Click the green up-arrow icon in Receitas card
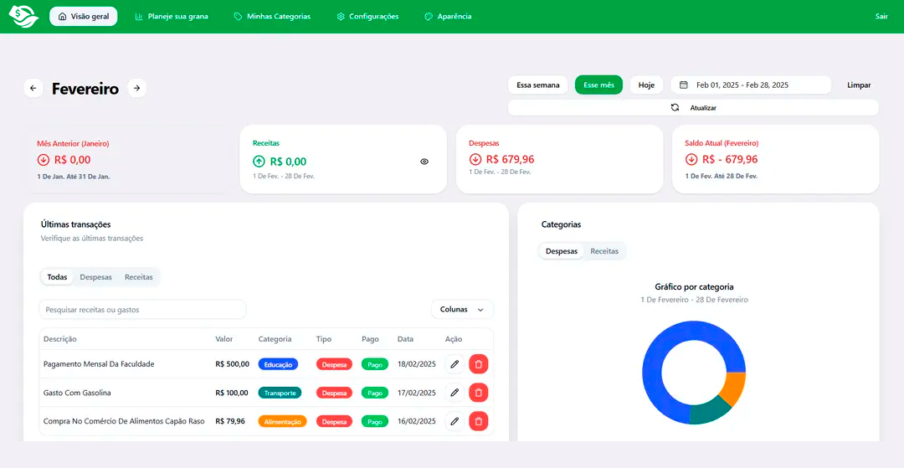The image size is (904, 468). click(259, 162)
